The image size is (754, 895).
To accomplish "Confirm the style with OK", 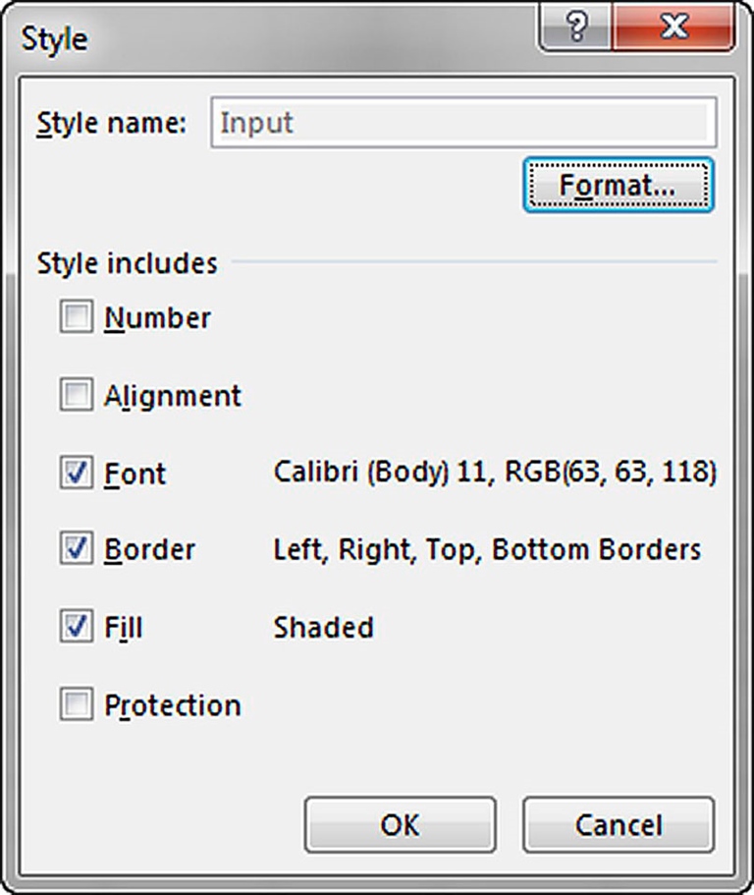I will (400, 825).
